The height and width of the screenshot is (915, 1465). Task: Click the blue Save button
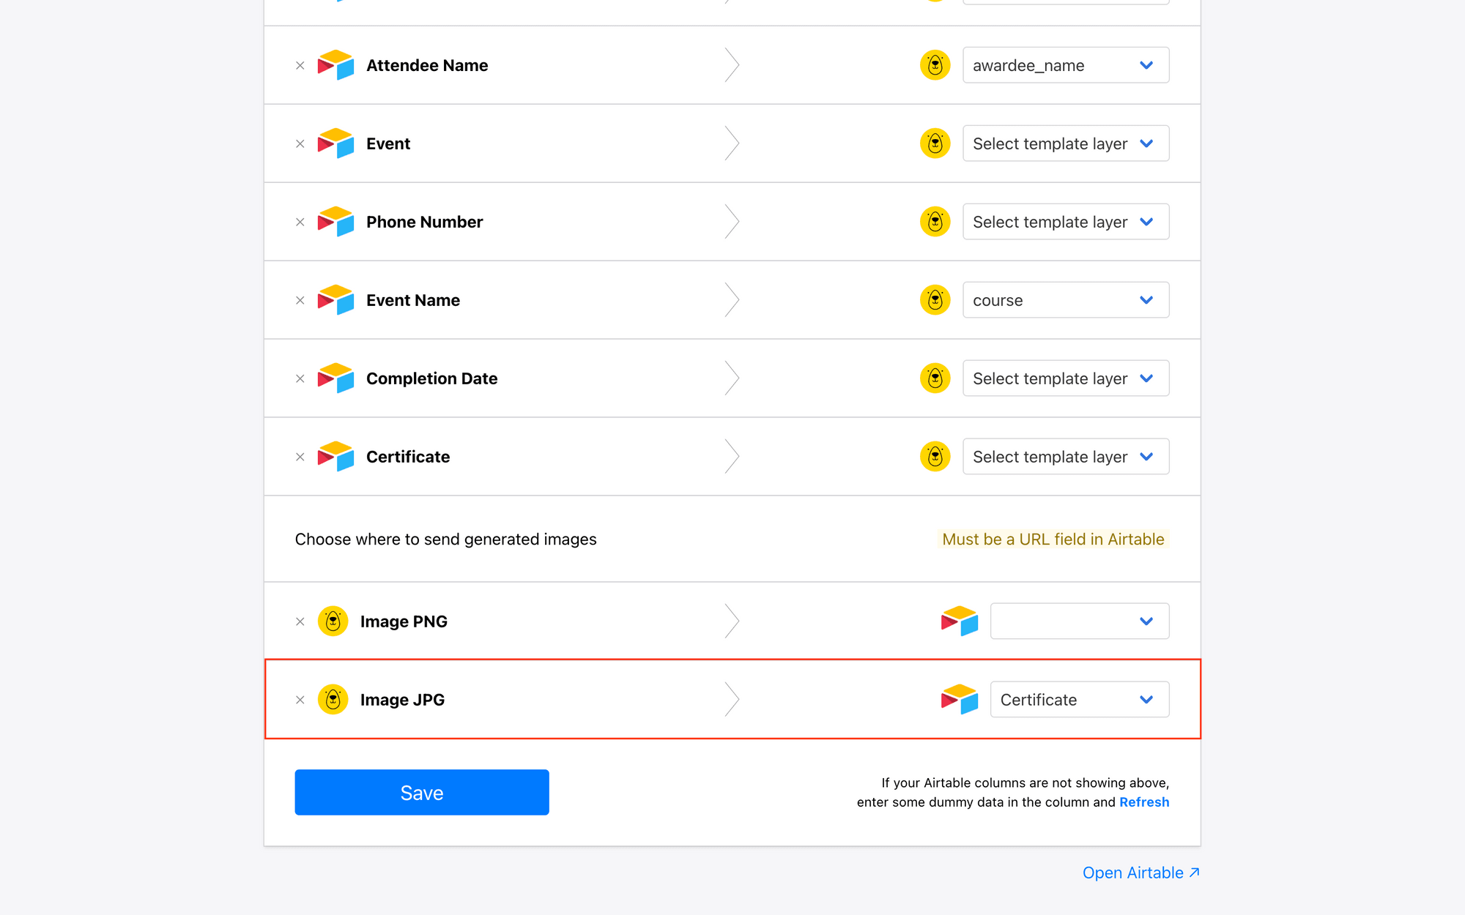tap(422, 793)
